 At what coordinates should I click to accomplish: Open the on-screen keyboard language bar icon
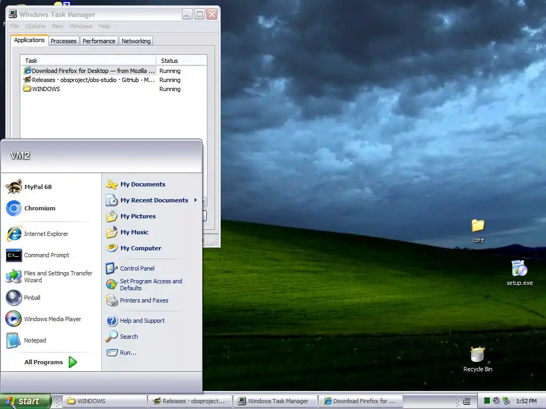coord(467,401)
